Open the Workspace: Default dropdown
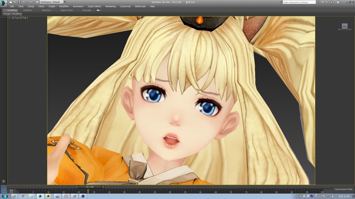355x199 pixels. pyautogui.click(x=52, y=2)
